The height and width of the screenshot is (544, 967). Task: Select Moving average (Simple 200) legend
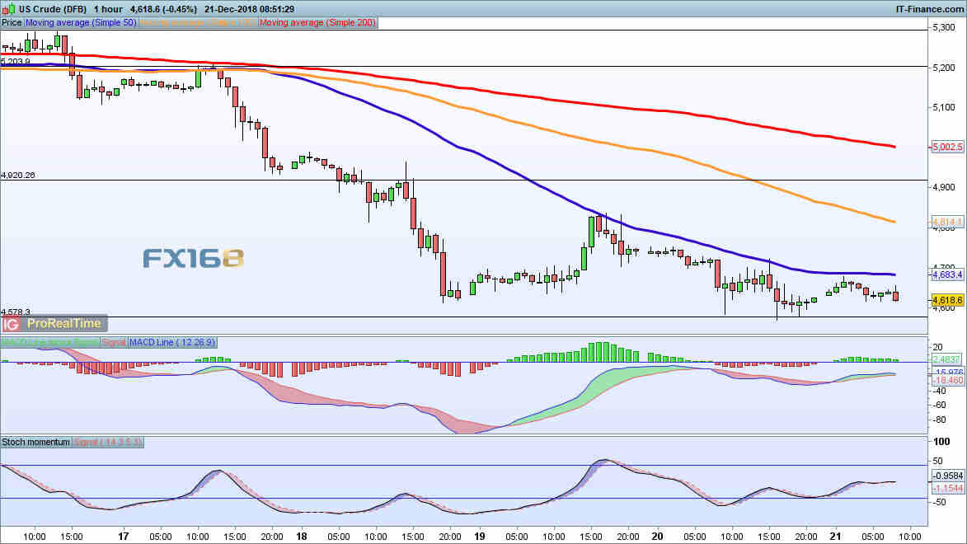317,23
